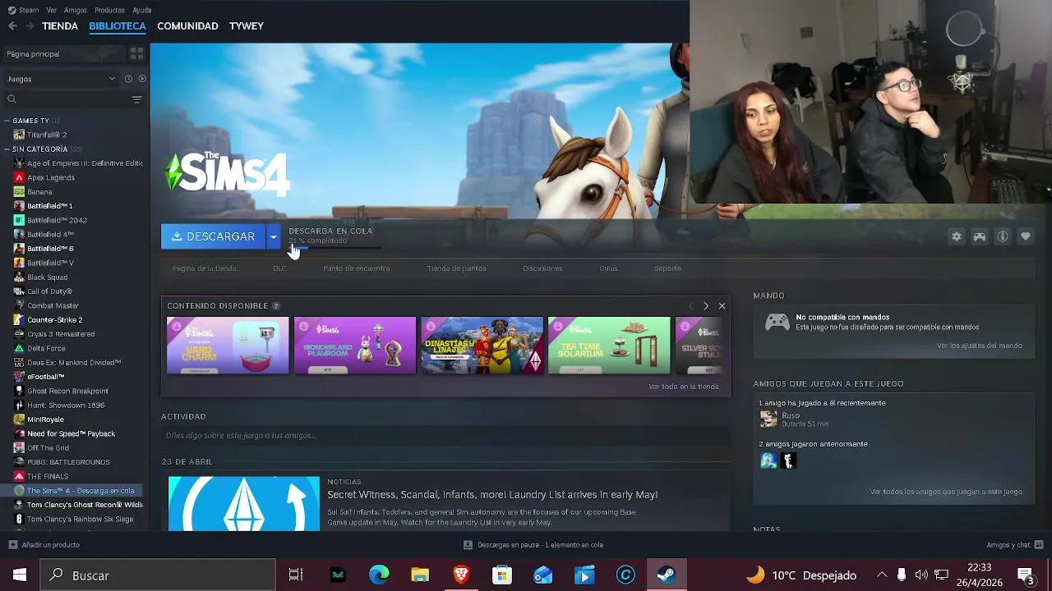Screen dimensions: 1052x591
Task: Select THE FINALS in game list
Action: pos(48,476)
